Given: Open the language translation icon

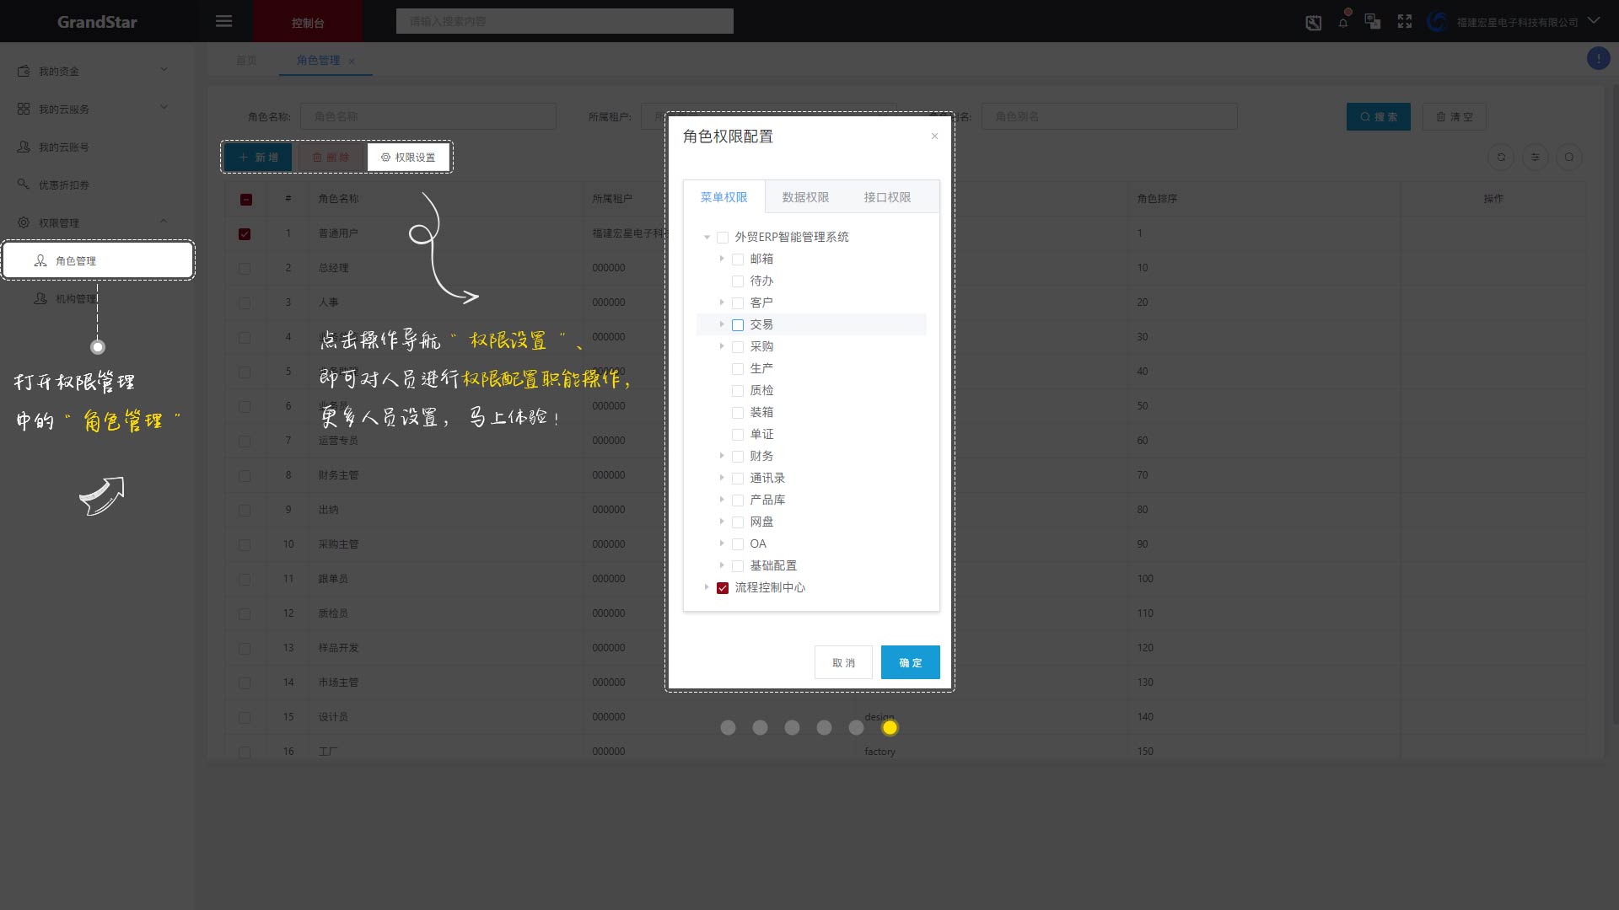Looking at the screenshot, I should pyautogui.click(x=1373, y=22).
